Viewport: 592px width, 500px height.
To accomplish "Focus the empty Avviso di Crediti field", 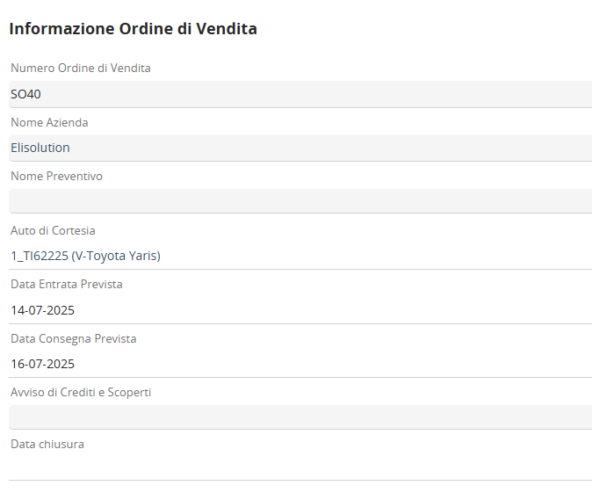I will (x=300, y=417).
